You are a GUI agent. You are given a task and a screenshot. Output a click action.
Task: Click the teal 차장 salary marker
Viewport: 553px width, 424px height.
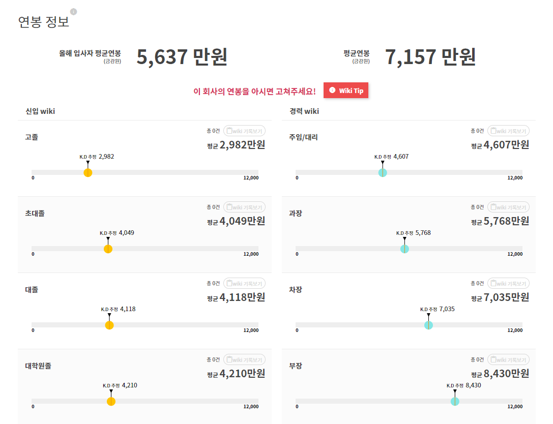pyautogui.click(x=428, y=325)
